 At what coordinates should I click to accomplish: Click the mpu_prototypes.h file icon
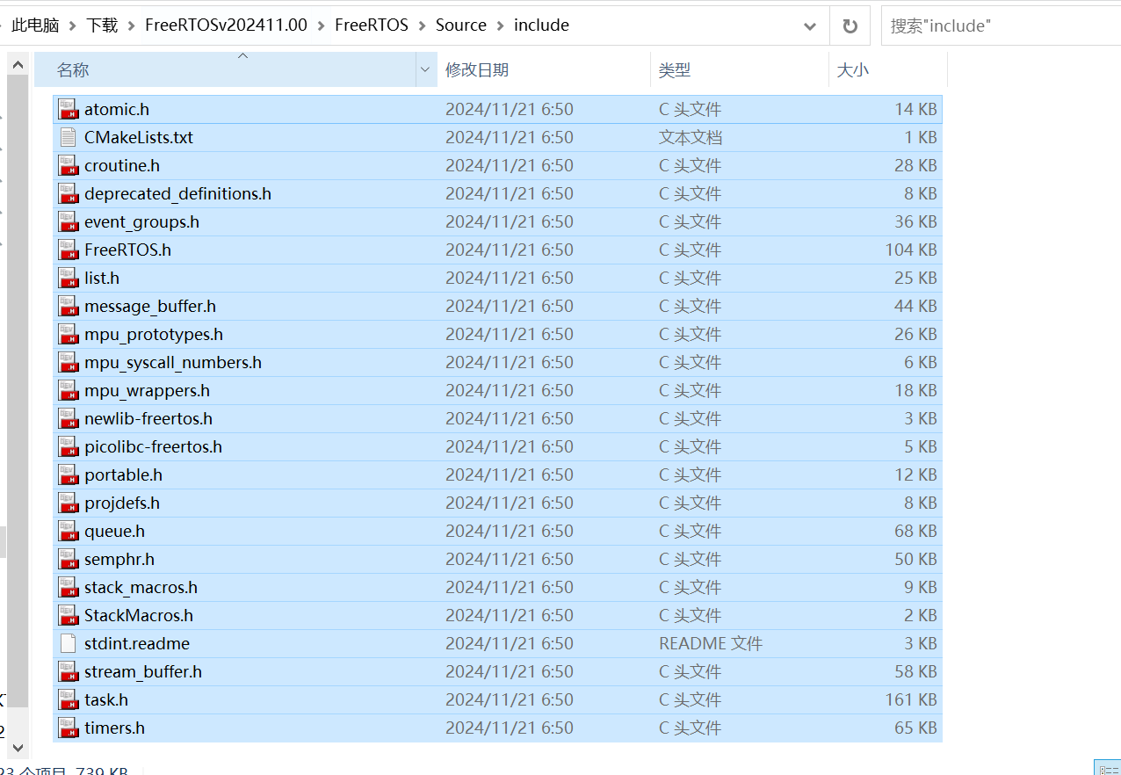point(69,334)
